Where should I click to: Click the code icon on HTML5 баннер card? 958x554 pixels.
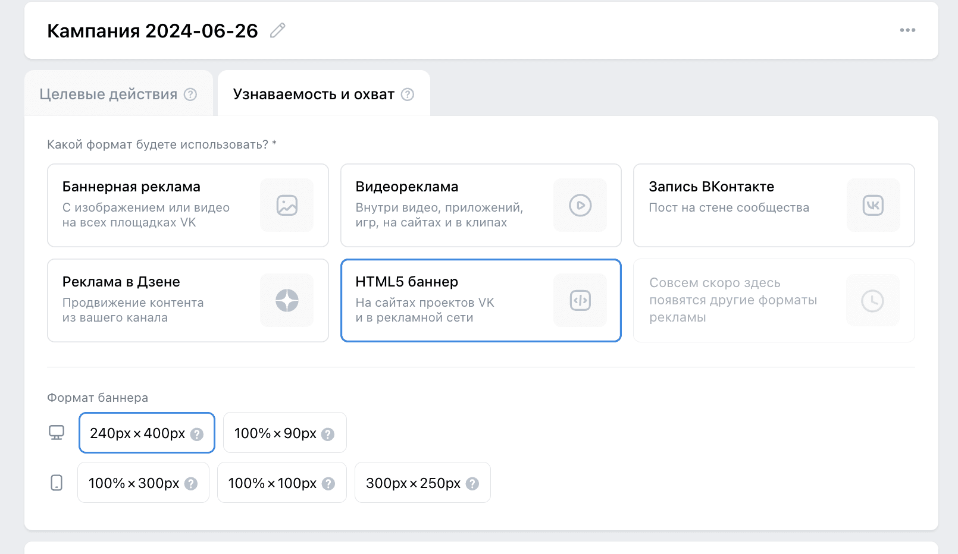click(580, 300)
